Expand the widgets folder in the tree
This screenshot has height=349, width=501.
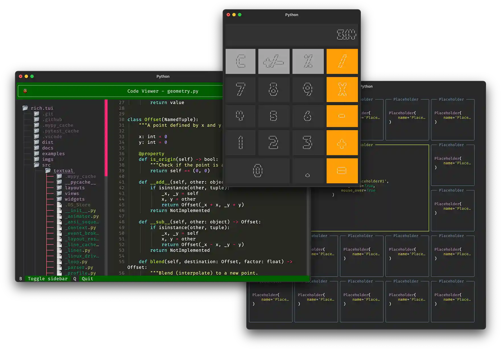pos(74,199)
